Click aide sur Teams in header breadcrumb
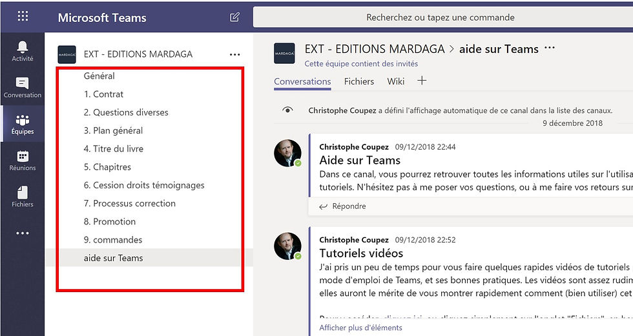The width and height of the screenshot is (633, 336). pos(499,49)
